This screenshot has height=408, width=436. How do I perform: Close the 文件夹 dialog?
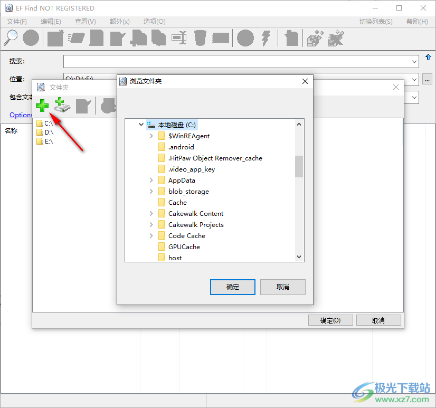[396, 87]
